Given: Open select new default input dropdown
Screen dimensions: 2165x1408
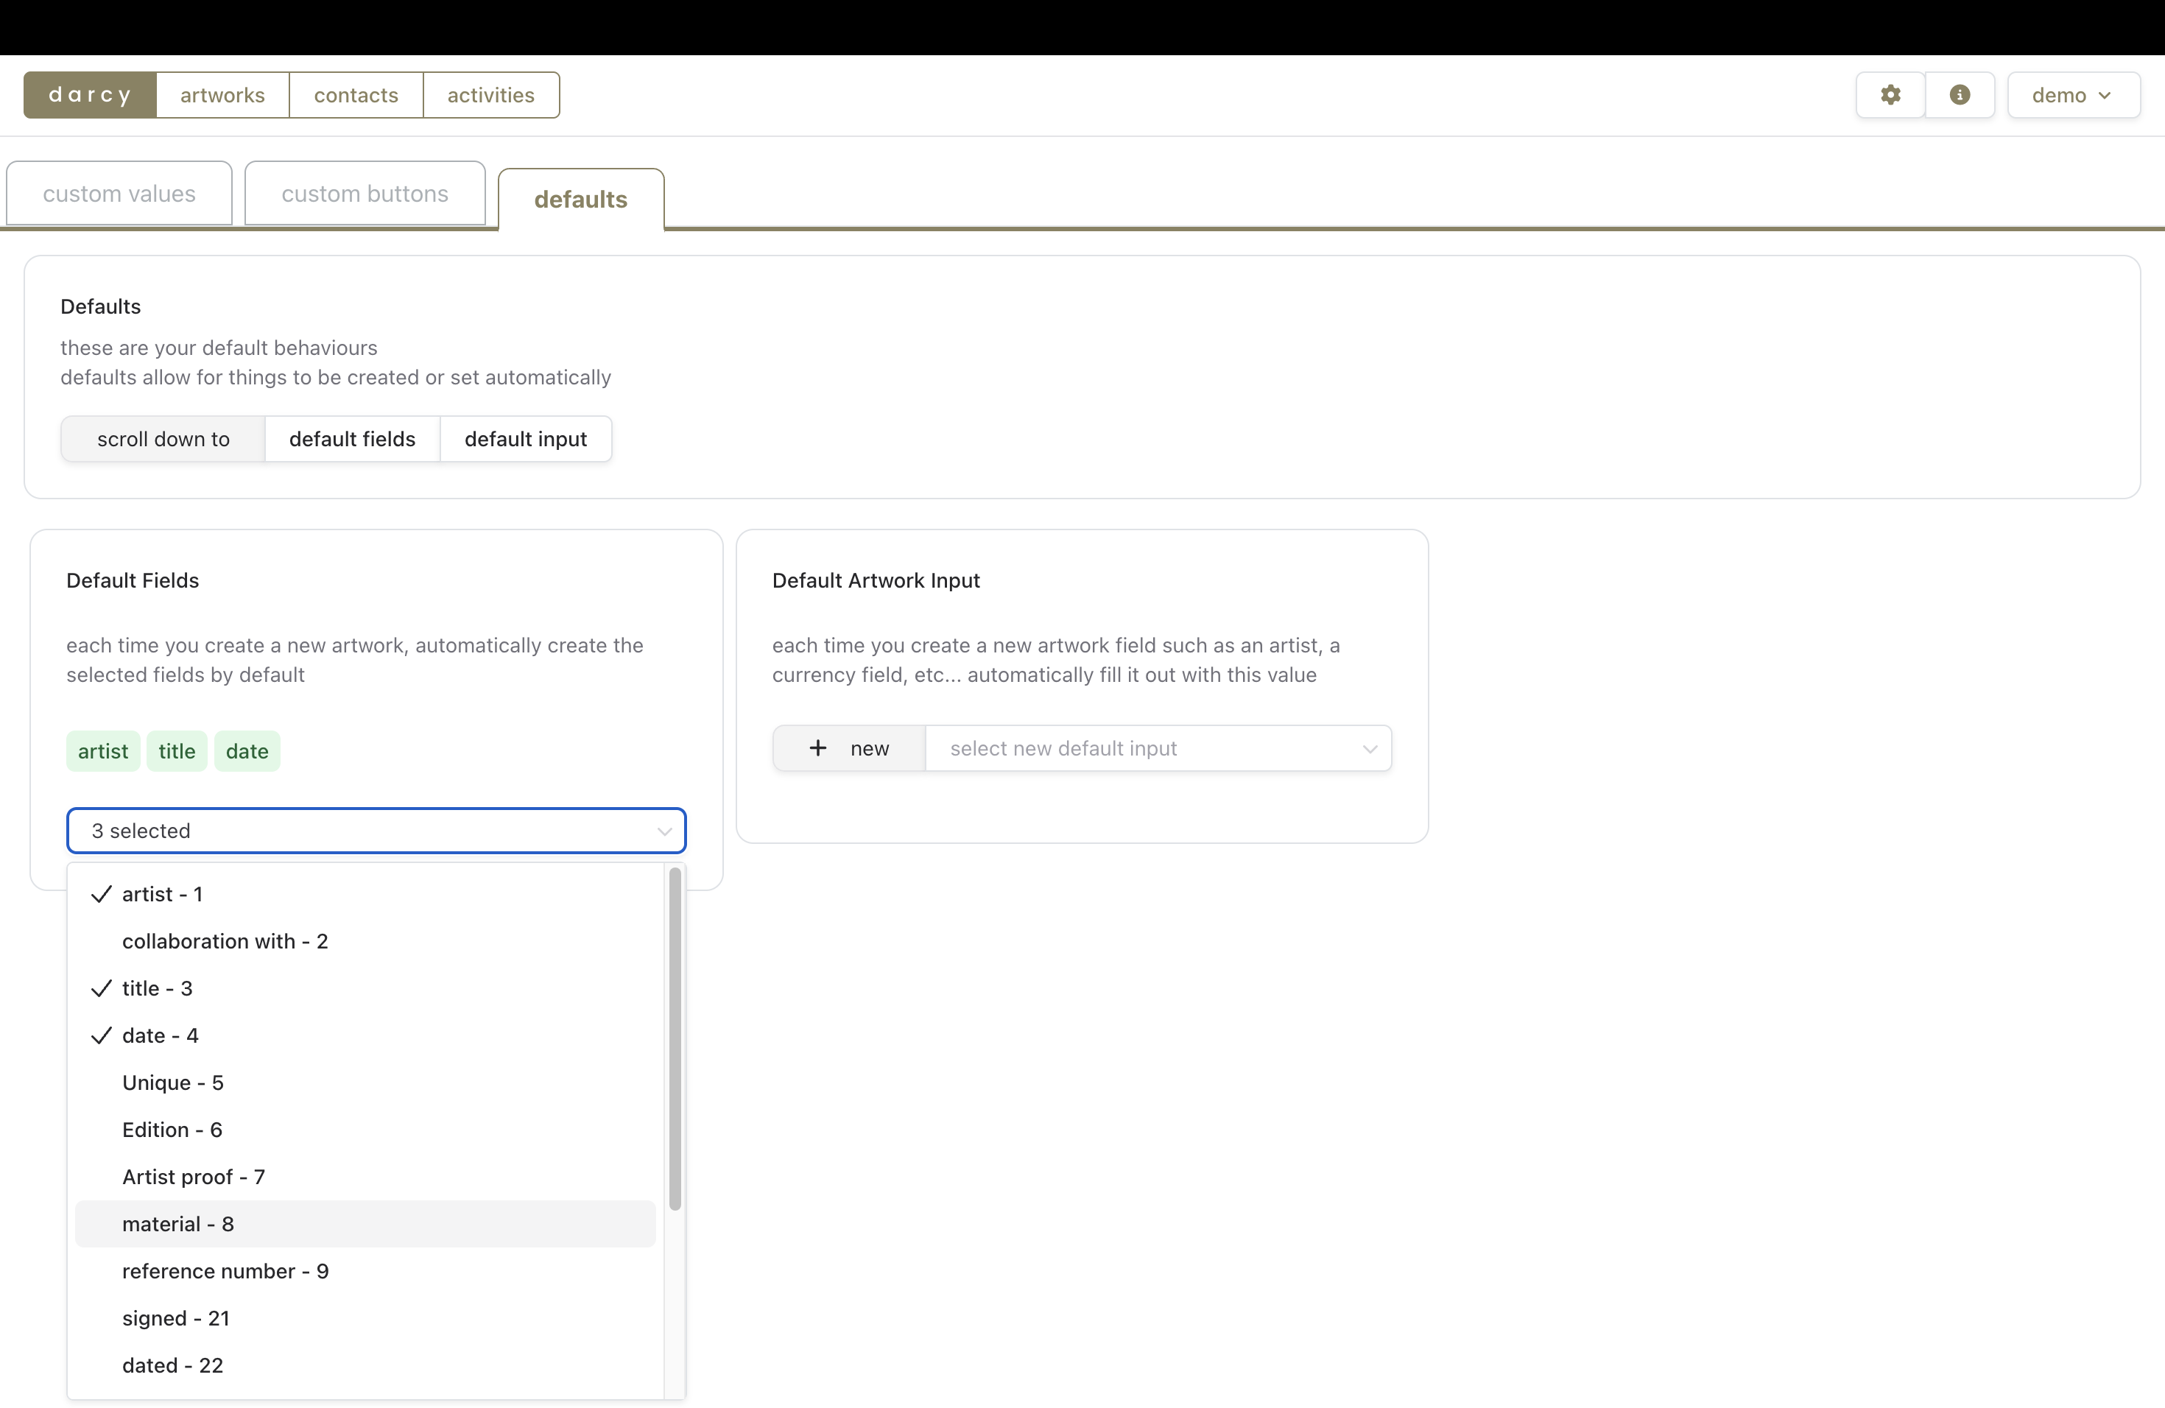Looking at the screenshot, I should coord(1157,747).
